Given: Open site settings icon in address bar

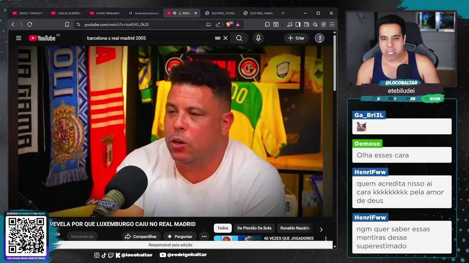Looking at the screenshot, I should (78, 24).
